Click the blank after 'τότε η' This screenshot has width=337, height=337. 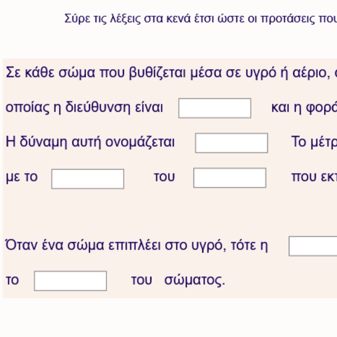tap(313, 246)
